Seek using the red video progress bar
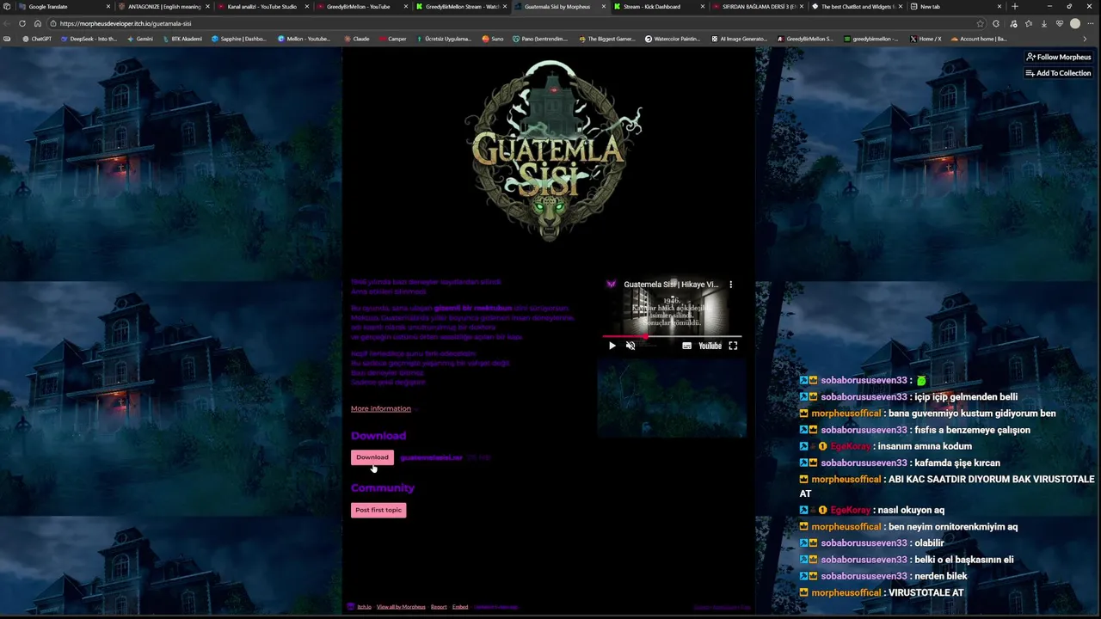 [672, 336]
